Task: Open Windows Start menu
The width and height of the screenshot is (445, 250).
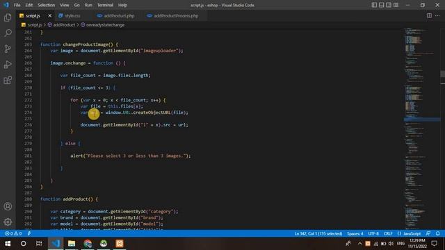Action: (8, 244)
